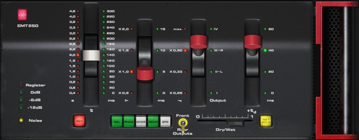Click the II-L output LED
Image resolution: width=359 pixels, height=140 pixels.
point(211,72)
